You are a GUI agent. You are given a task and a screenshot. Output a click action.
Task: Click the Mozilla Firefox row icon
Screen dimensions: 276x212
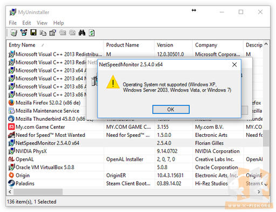11,103
